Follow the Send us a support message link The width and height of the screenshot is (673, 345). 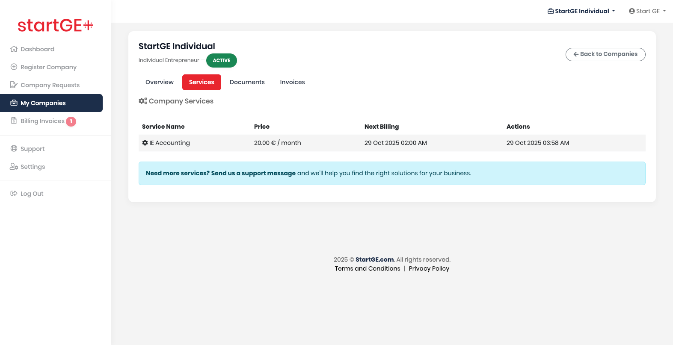[x=253, y=173]
